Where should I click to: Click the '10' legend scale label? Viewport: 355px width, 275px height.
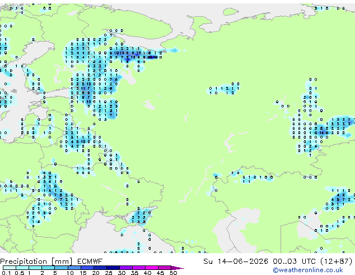(70, 273)
